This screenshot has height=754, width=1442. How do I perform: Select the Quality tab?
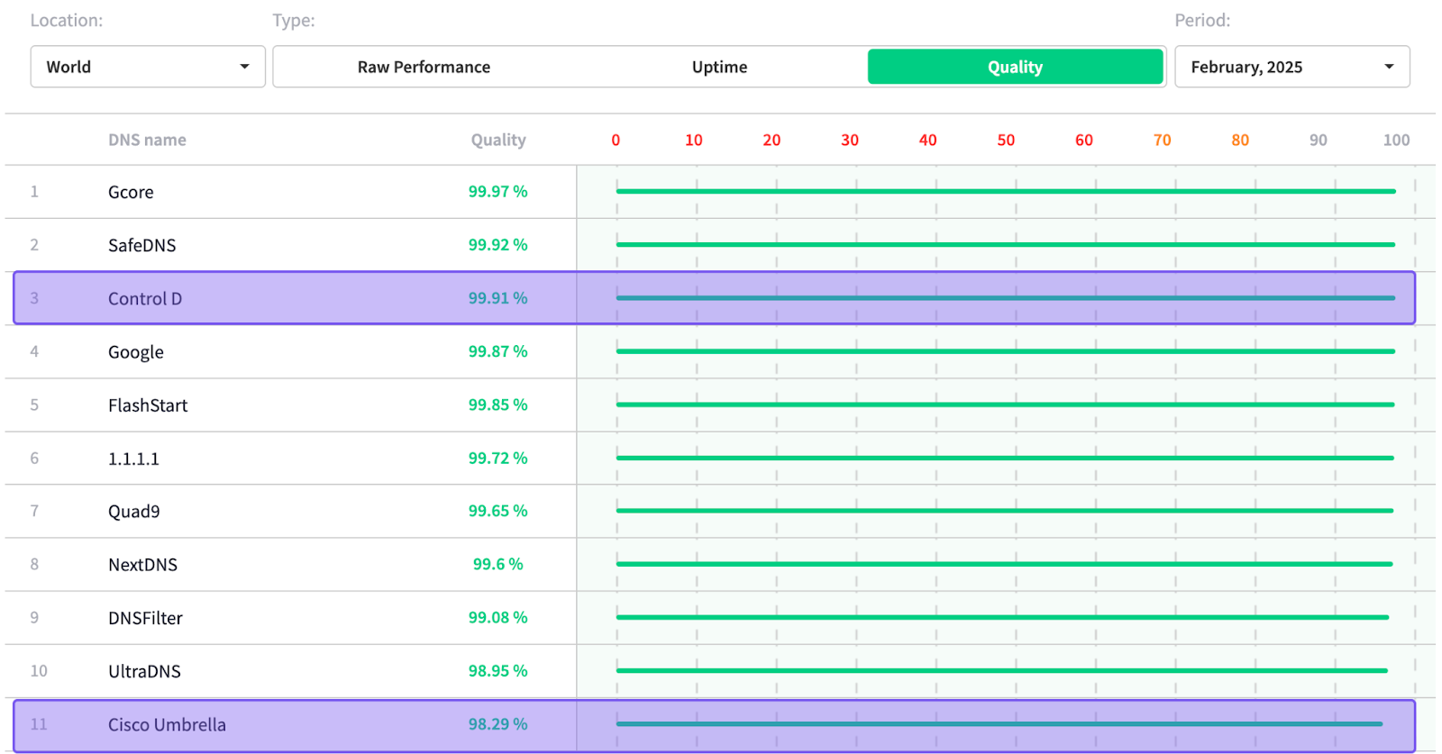click(1015, 67)
